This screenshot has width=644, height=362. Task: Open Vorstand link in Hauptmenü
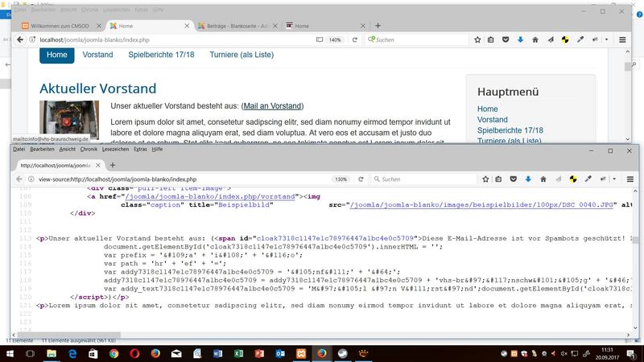(493, 119)
